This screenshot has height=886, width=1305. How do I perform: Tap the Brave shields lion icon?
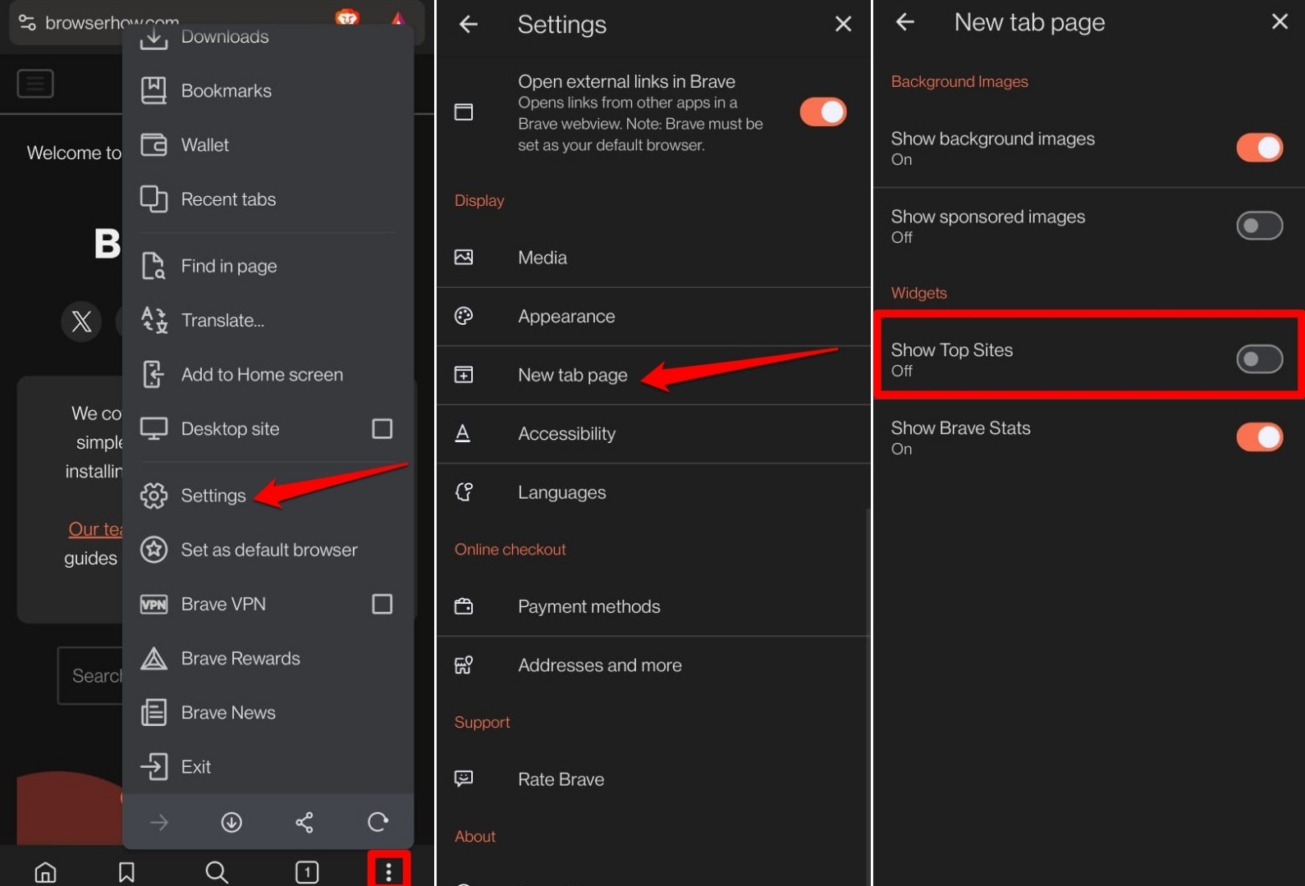(347, 17)
